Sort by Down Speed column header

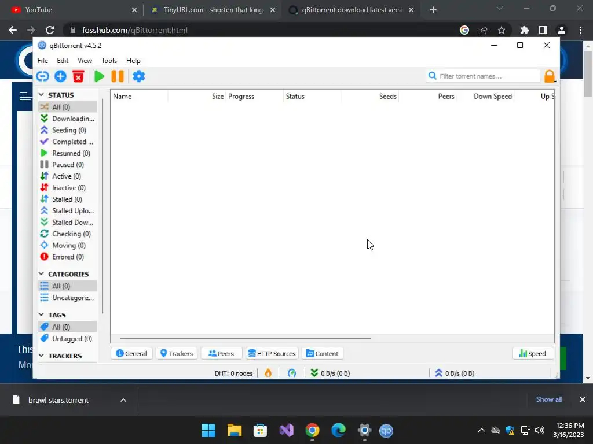point(485,97)
